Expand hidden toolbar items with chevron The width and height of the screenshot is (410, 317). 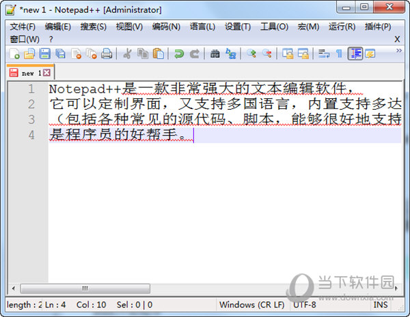tap(399, 50)
